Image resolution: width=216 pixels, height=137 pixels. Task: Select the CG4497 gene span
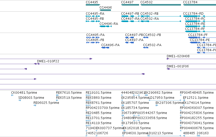tap(130, 5)
